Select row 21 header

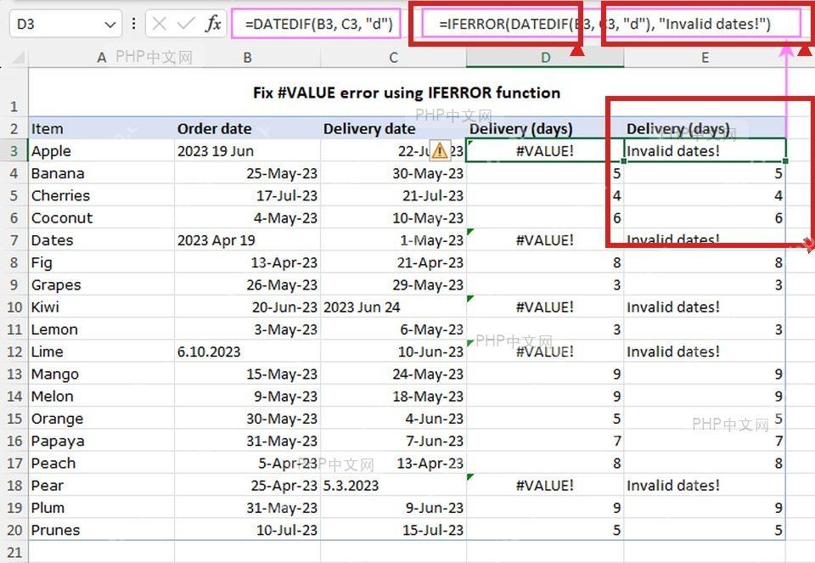point(14,552)
